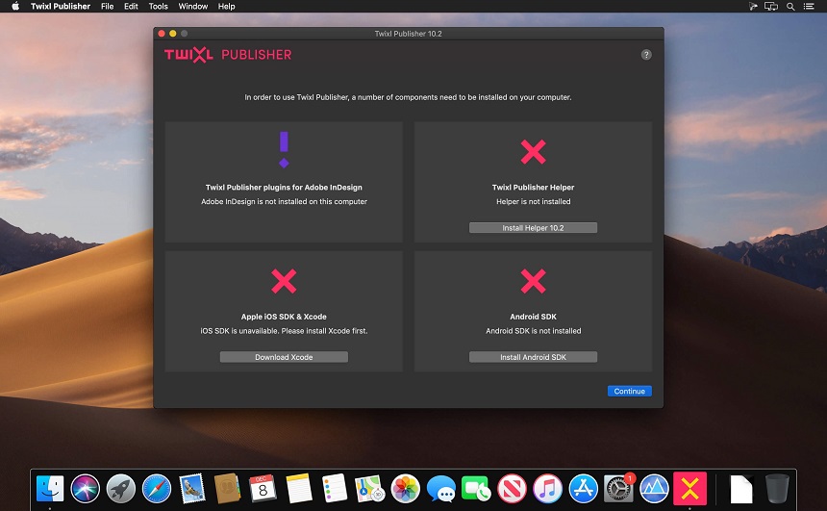827x511 pixels.
Task: Install Helper 10.2
Action: [x=534, y=227]
